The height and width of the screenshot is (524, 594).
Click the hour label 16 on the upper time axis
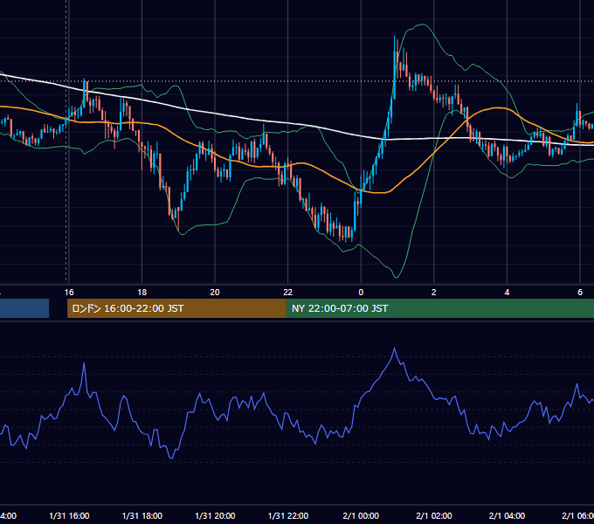tap(69, 293)
